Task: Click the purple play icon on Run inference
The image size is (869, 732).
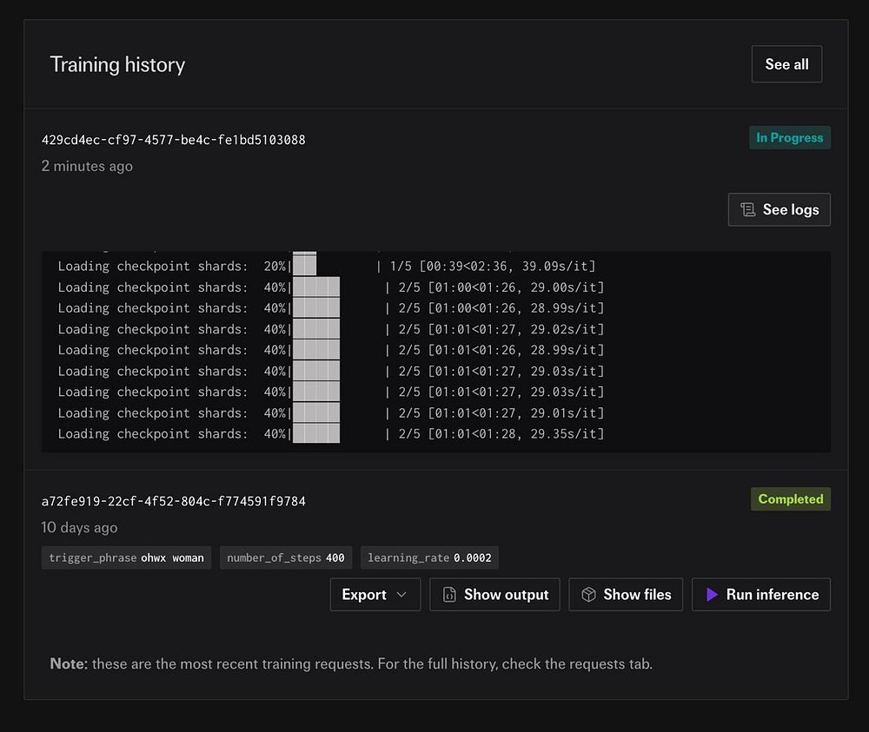Action: (713, 595)
